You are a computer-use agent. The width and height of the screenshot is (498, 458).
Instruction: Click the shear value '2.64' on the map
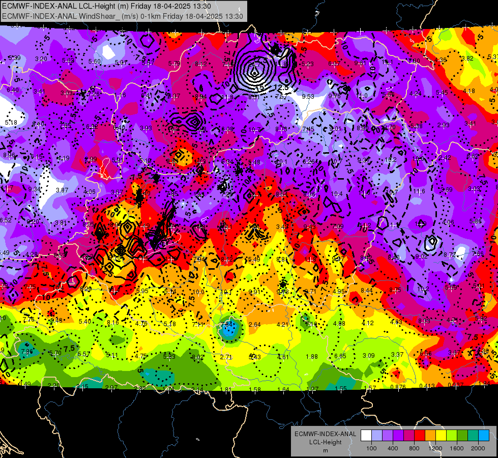(255, 325)
